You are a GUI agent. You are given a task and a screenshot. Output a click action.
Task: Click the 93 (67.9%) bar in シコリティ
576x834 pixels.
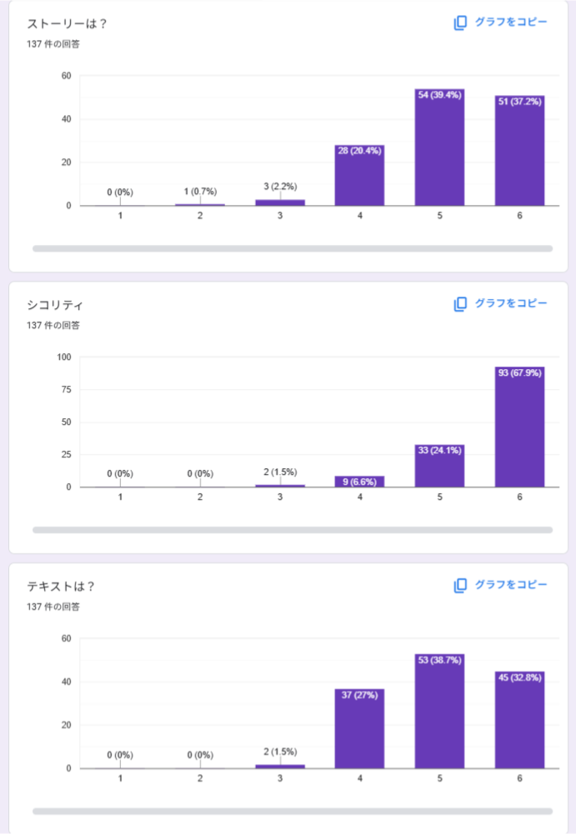[519, 429]
